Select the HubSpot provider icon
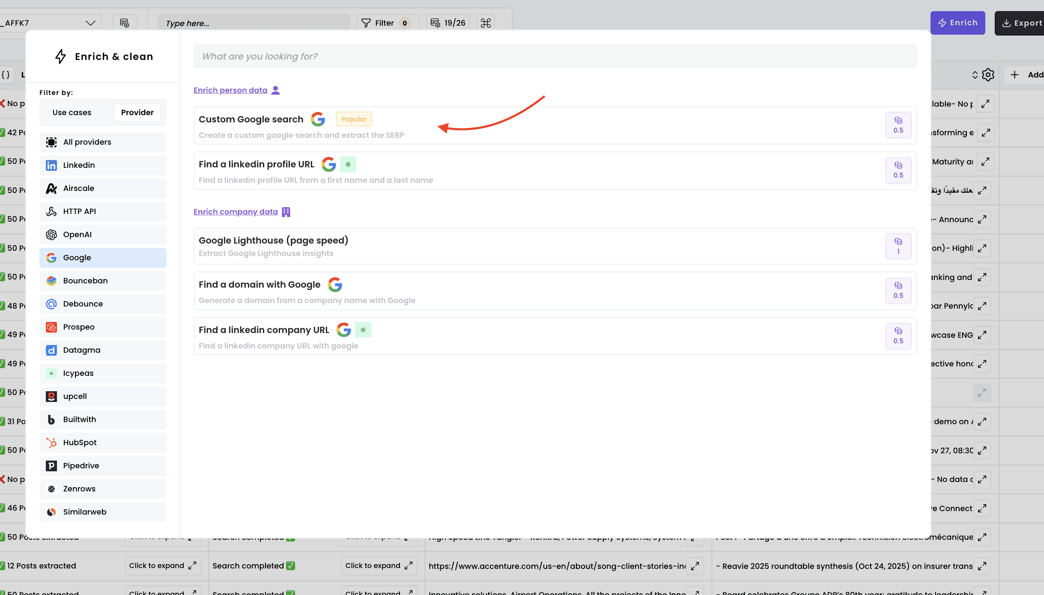The height and width of the screenshot is (595, 1044). [51, 443]
